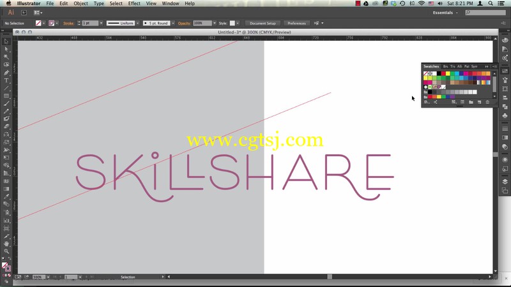This screenshot has height=287, width=511.
Task: Open the File menu
Action: [x=50, y=3]
